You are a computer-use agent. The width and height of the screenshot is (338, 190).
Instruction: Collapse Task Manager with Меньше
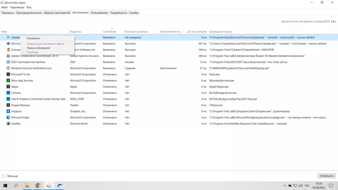point(10,176)
